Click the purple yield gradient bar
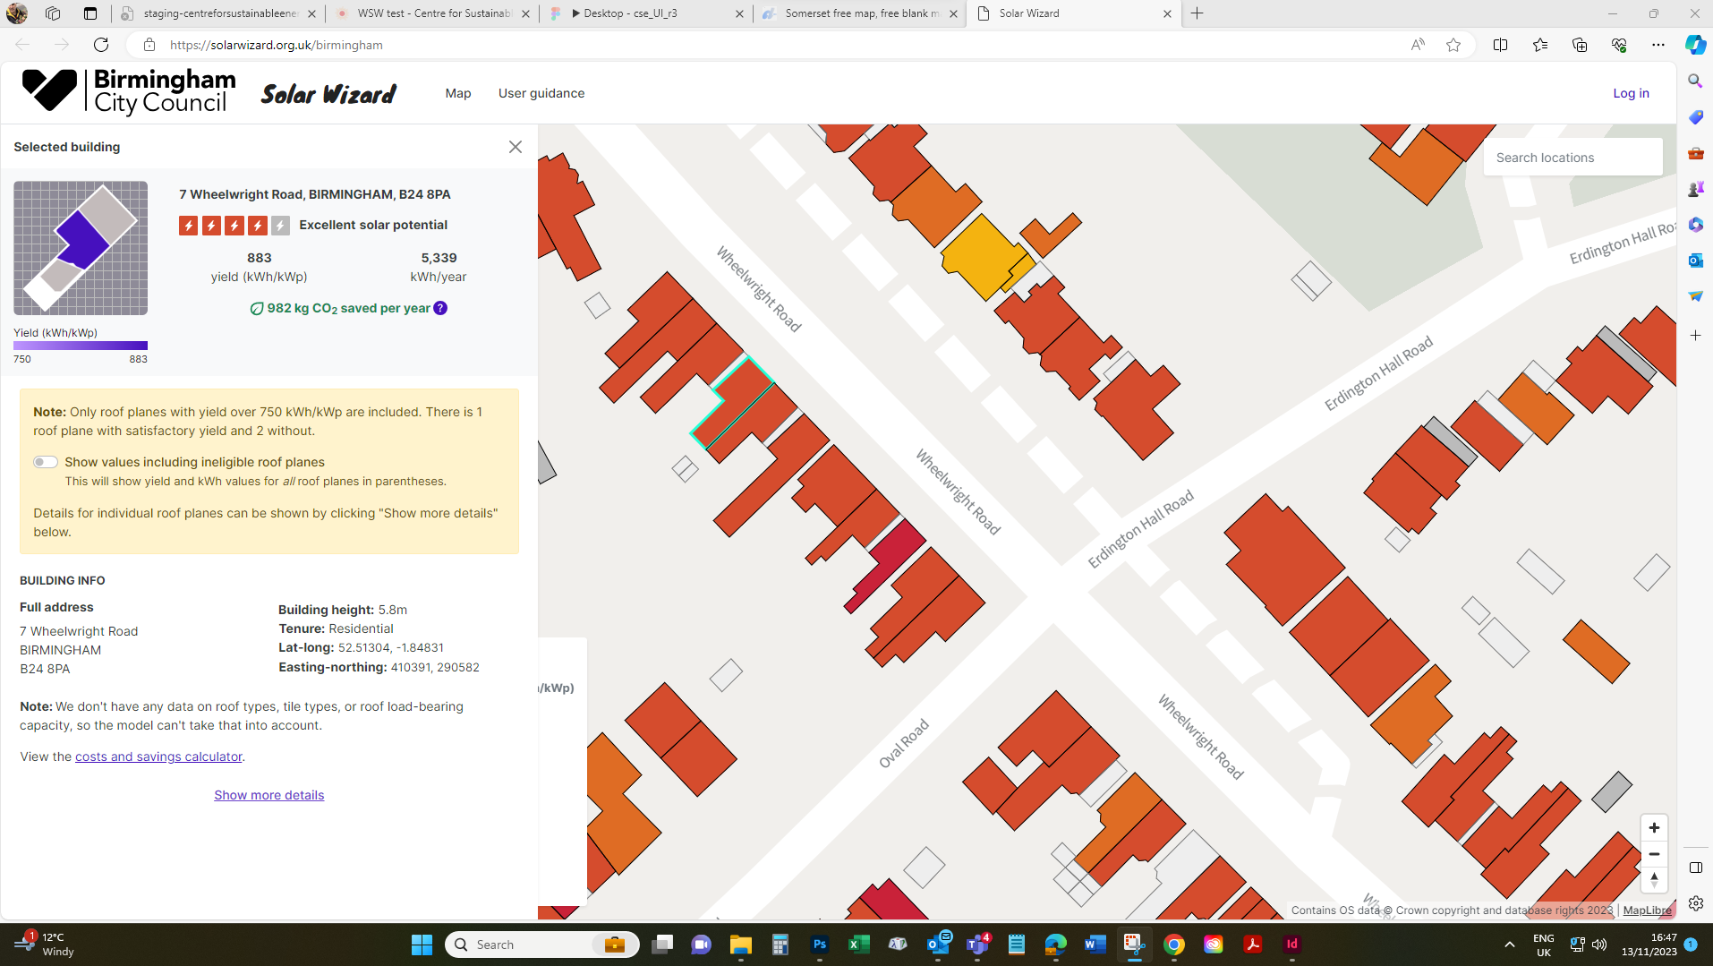Viewport: 1713px width, 966px height. (81, 346)
